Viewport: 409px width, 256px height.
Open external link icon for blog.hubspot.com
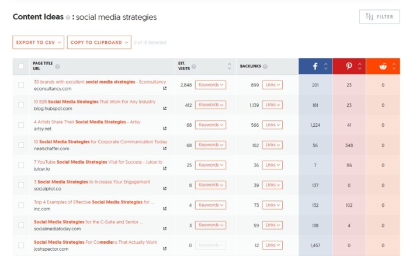click(x=165, y=108)
